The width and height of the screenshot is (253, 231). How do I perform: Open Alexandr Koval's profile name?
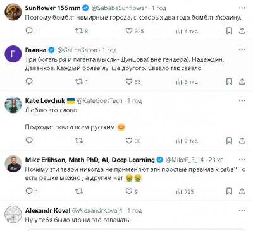[47, 210]
